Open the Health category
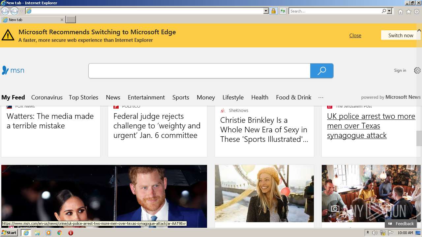422x237 pixels. pos(260,97)
